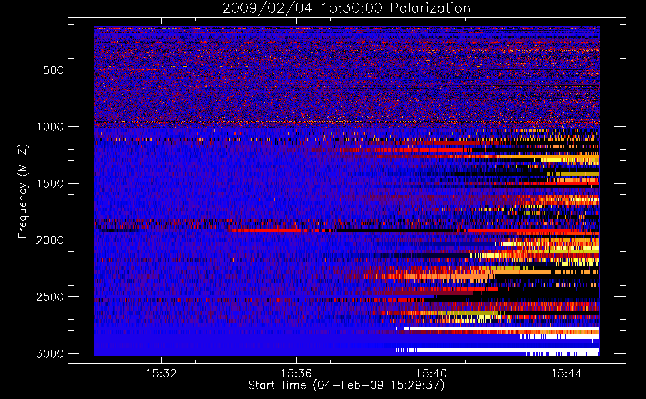The image size is (646, 399).
Task: Click the 15:44 time tick label
Action: click(567, 374)
